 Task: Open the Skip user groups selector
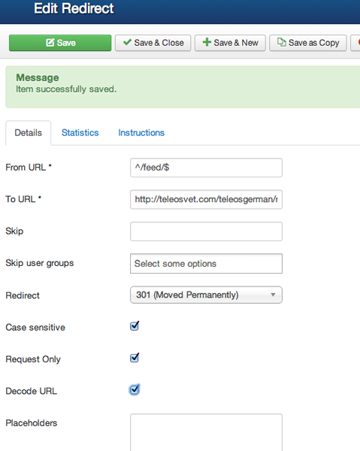coord(206,264)
